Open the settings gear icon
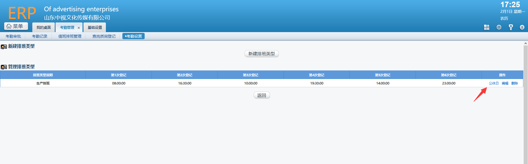 pos(499,27)
